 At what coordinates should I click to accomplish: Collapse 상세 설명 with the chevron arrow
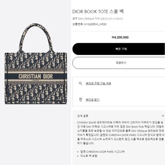[x=163, y=116]
